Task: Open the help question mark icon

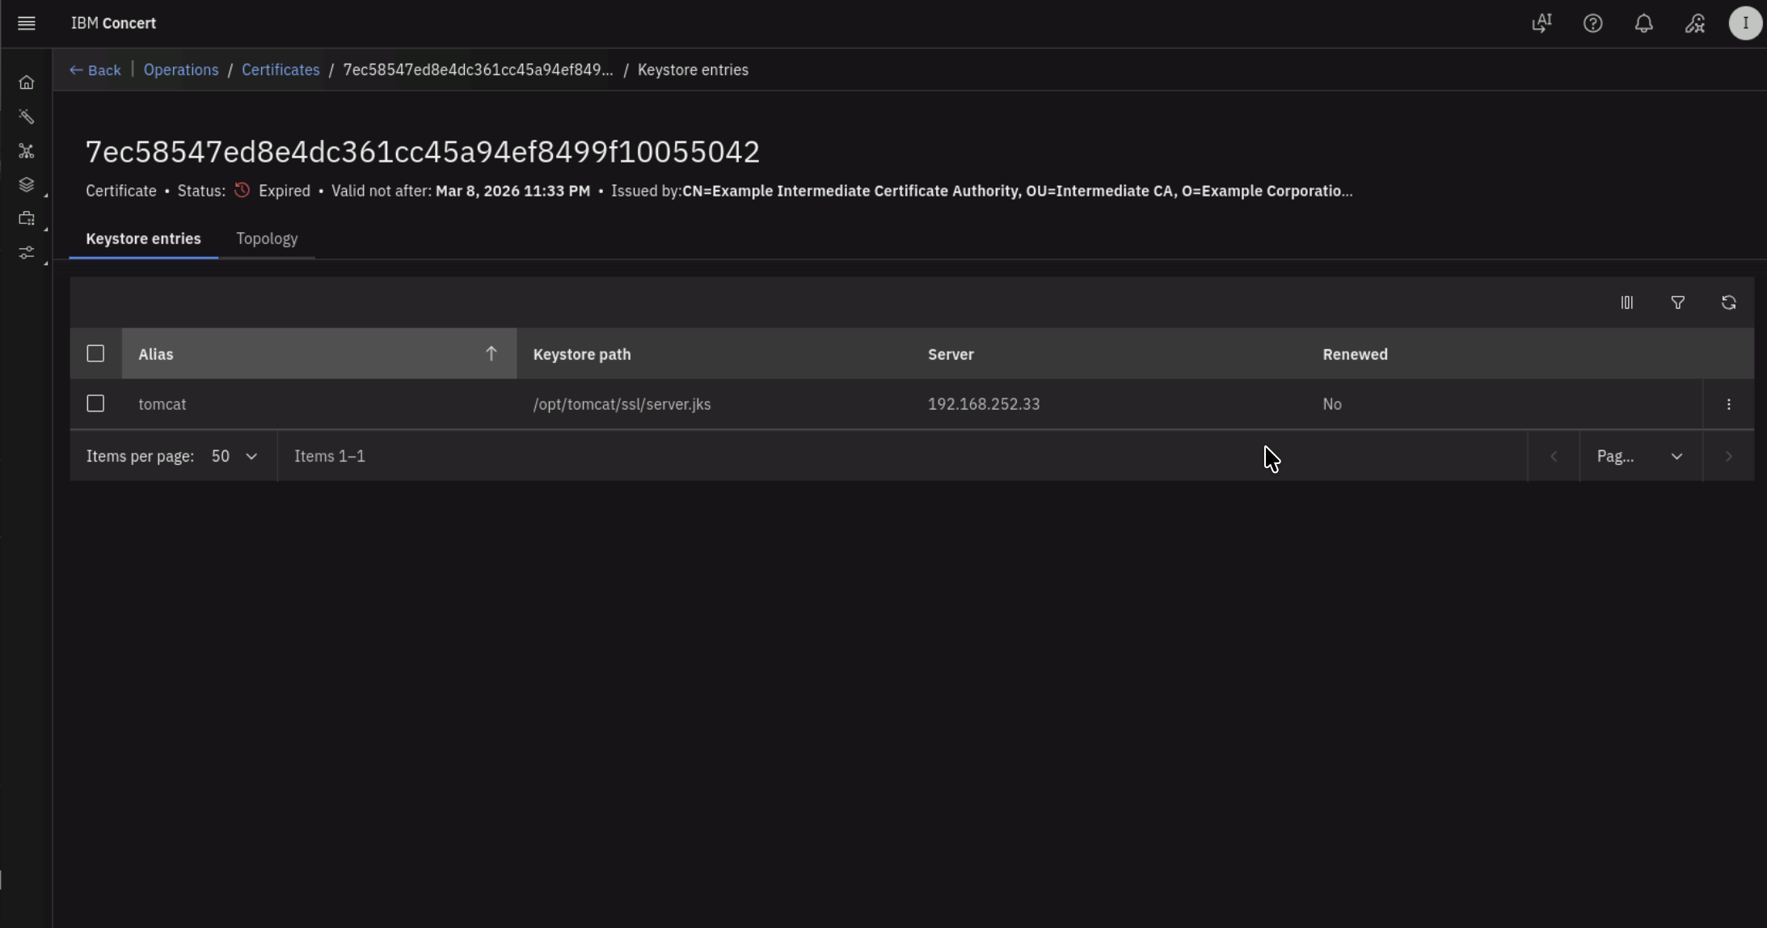Action: click(x=1592, y=23)
